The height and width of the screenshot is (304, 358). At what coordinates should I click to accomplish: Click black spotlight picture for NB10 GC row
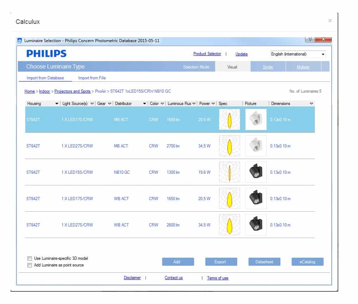(256, 172)
